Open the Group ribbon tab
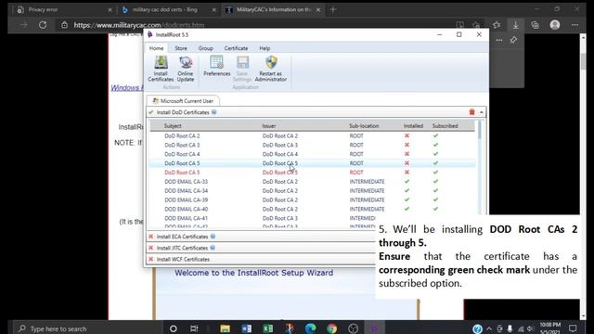The width and height of the screenshot is (594, 334). point(206,48)
